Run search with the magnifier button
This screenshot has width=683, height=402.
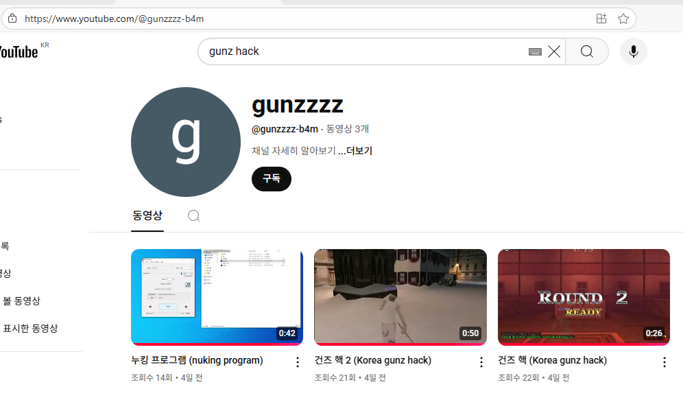tap(587, 51)
